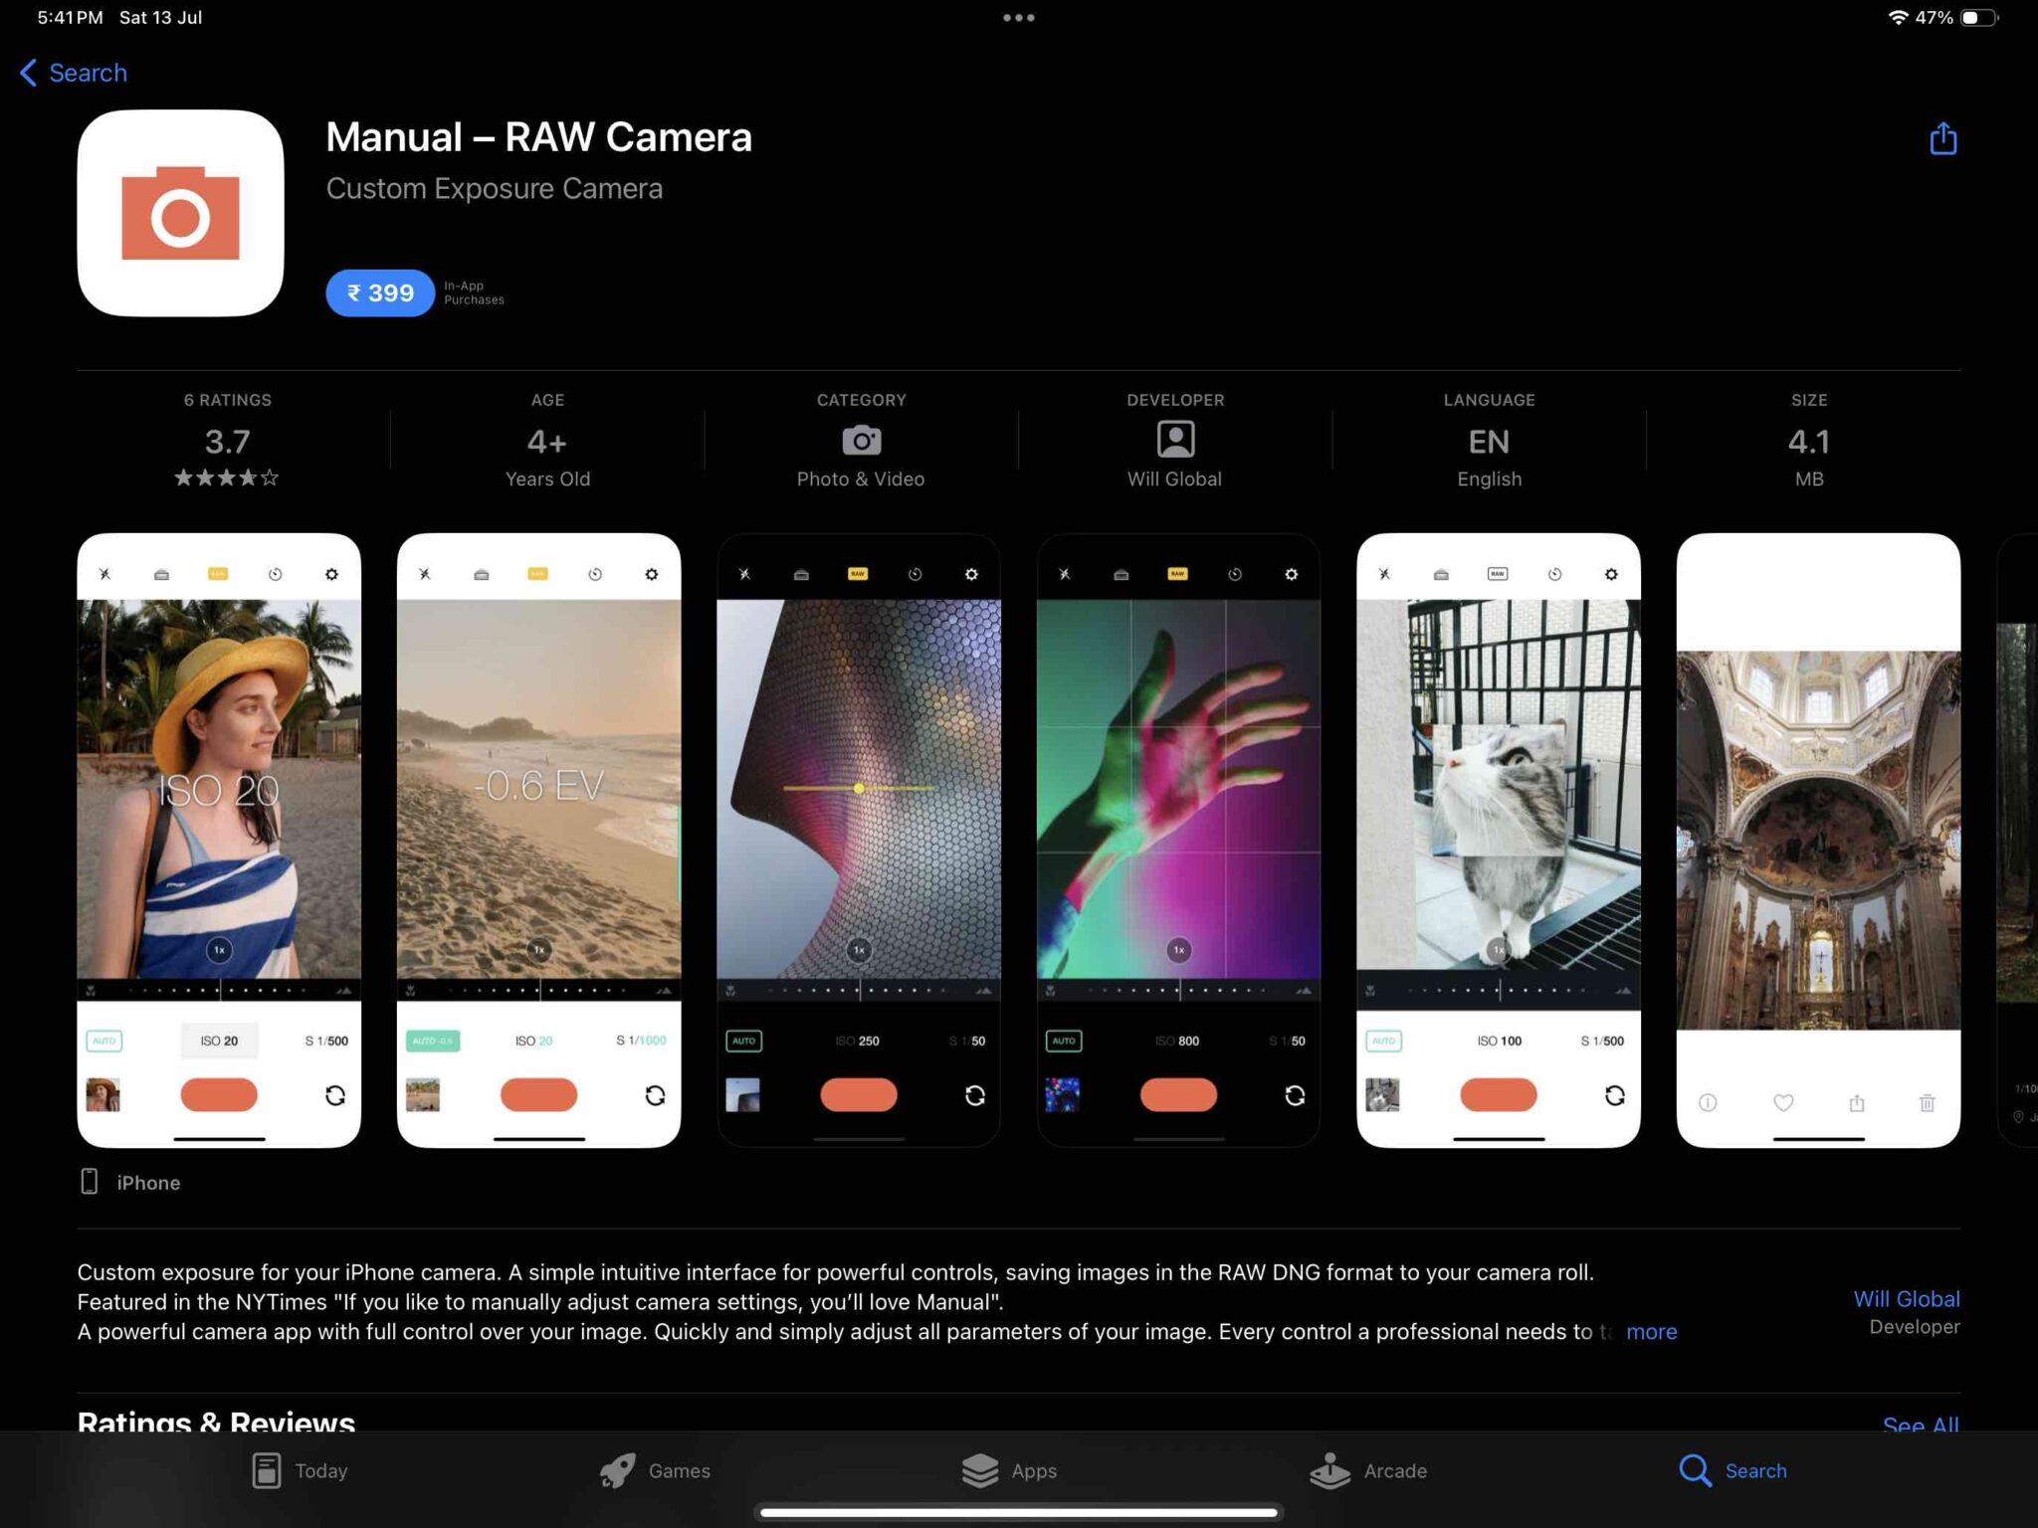Open the ellipsis menu at top center

point(1019,17)
